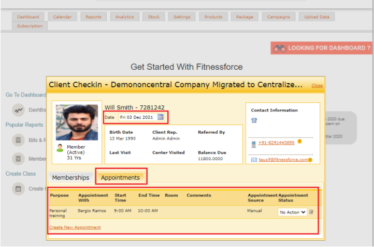Image resolution: width=374 pixels, height=247 pixels.
Task: Click the Personal training purpose cell
Action: 58,213
